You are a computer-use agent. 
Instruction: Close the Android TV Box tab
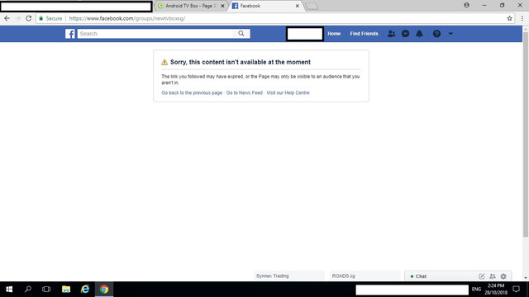click(x=222, y=6)
